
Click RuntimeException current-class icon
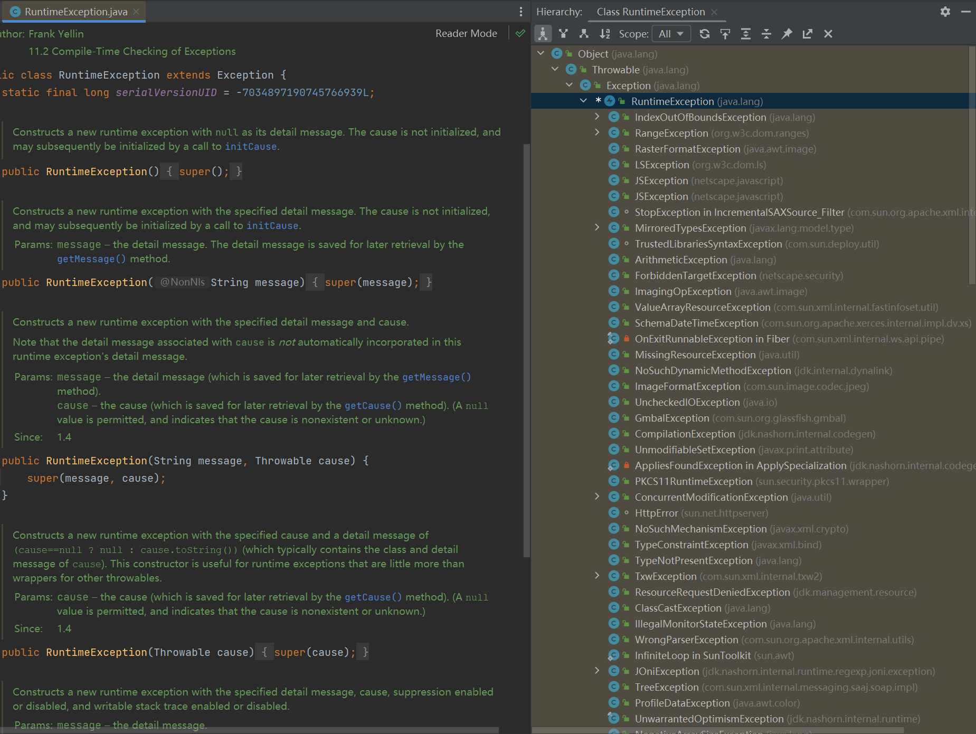point(610,101)
